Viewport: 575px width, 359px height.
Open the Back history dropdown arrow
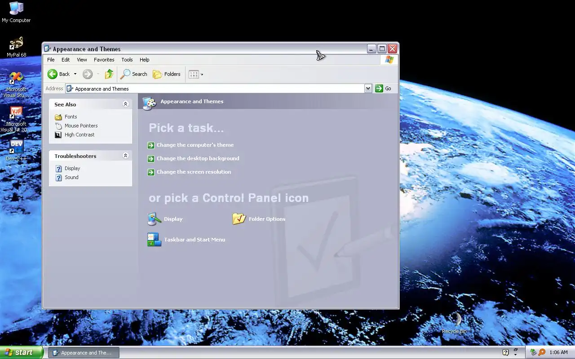point(75,74)
